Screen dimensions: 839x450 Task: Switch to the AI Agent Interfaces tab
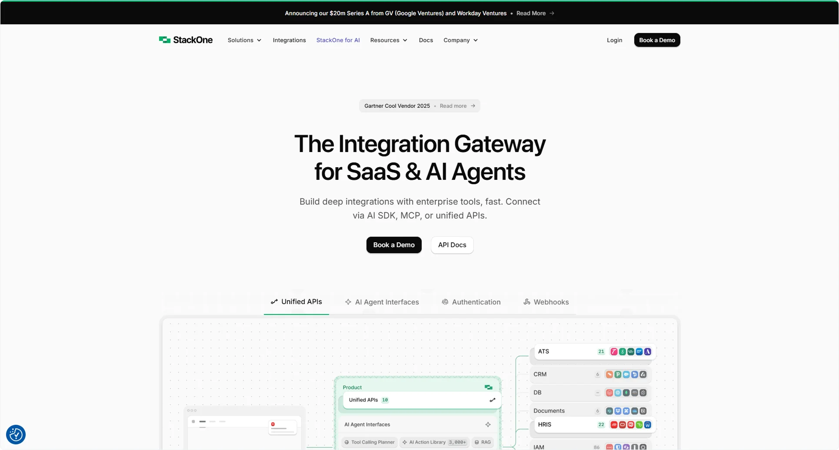382,302
